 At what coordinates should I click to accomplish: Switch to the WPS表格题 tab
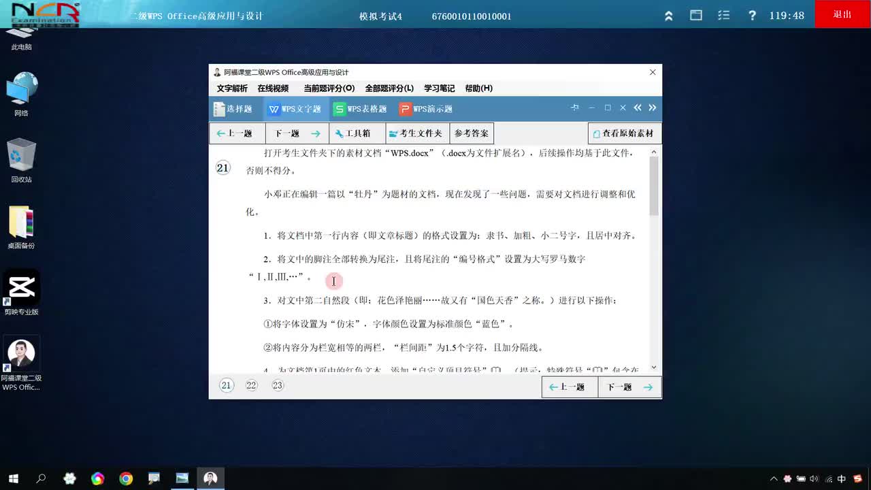360,109
